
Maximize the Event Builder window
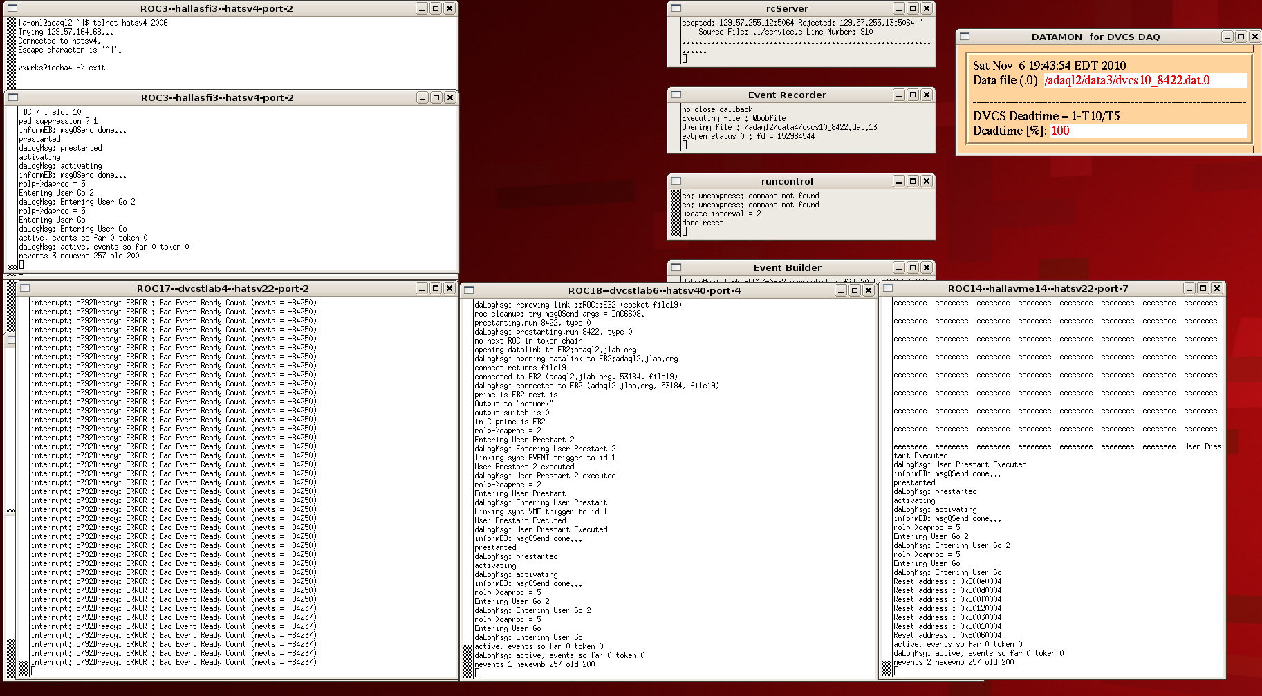click(x=913, y=267)
